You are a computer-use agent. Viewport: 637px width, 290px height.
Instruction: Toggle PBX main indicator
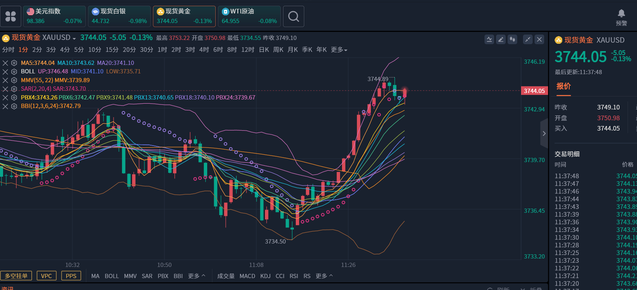pos(163,276)
